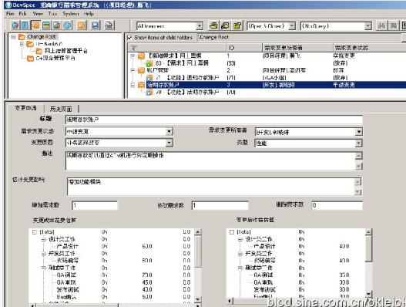Image resolution: width=406 pixels, height=307 pixels.
Task: Click the print icon in toolbar
Action: click(x=109, y=25)
